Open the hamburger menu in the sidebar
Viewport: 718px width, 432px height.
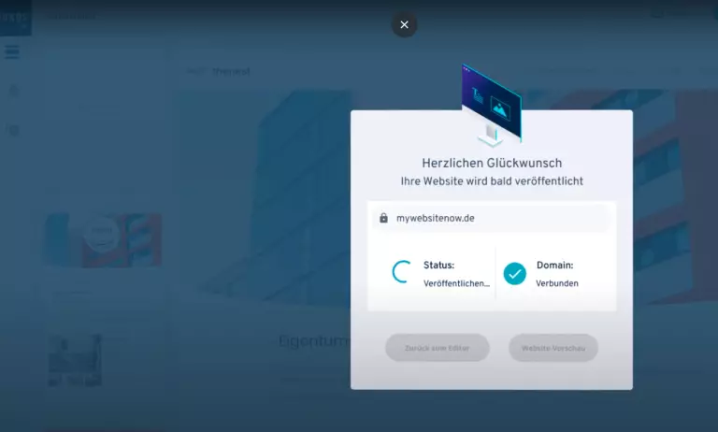coord(12,51)
